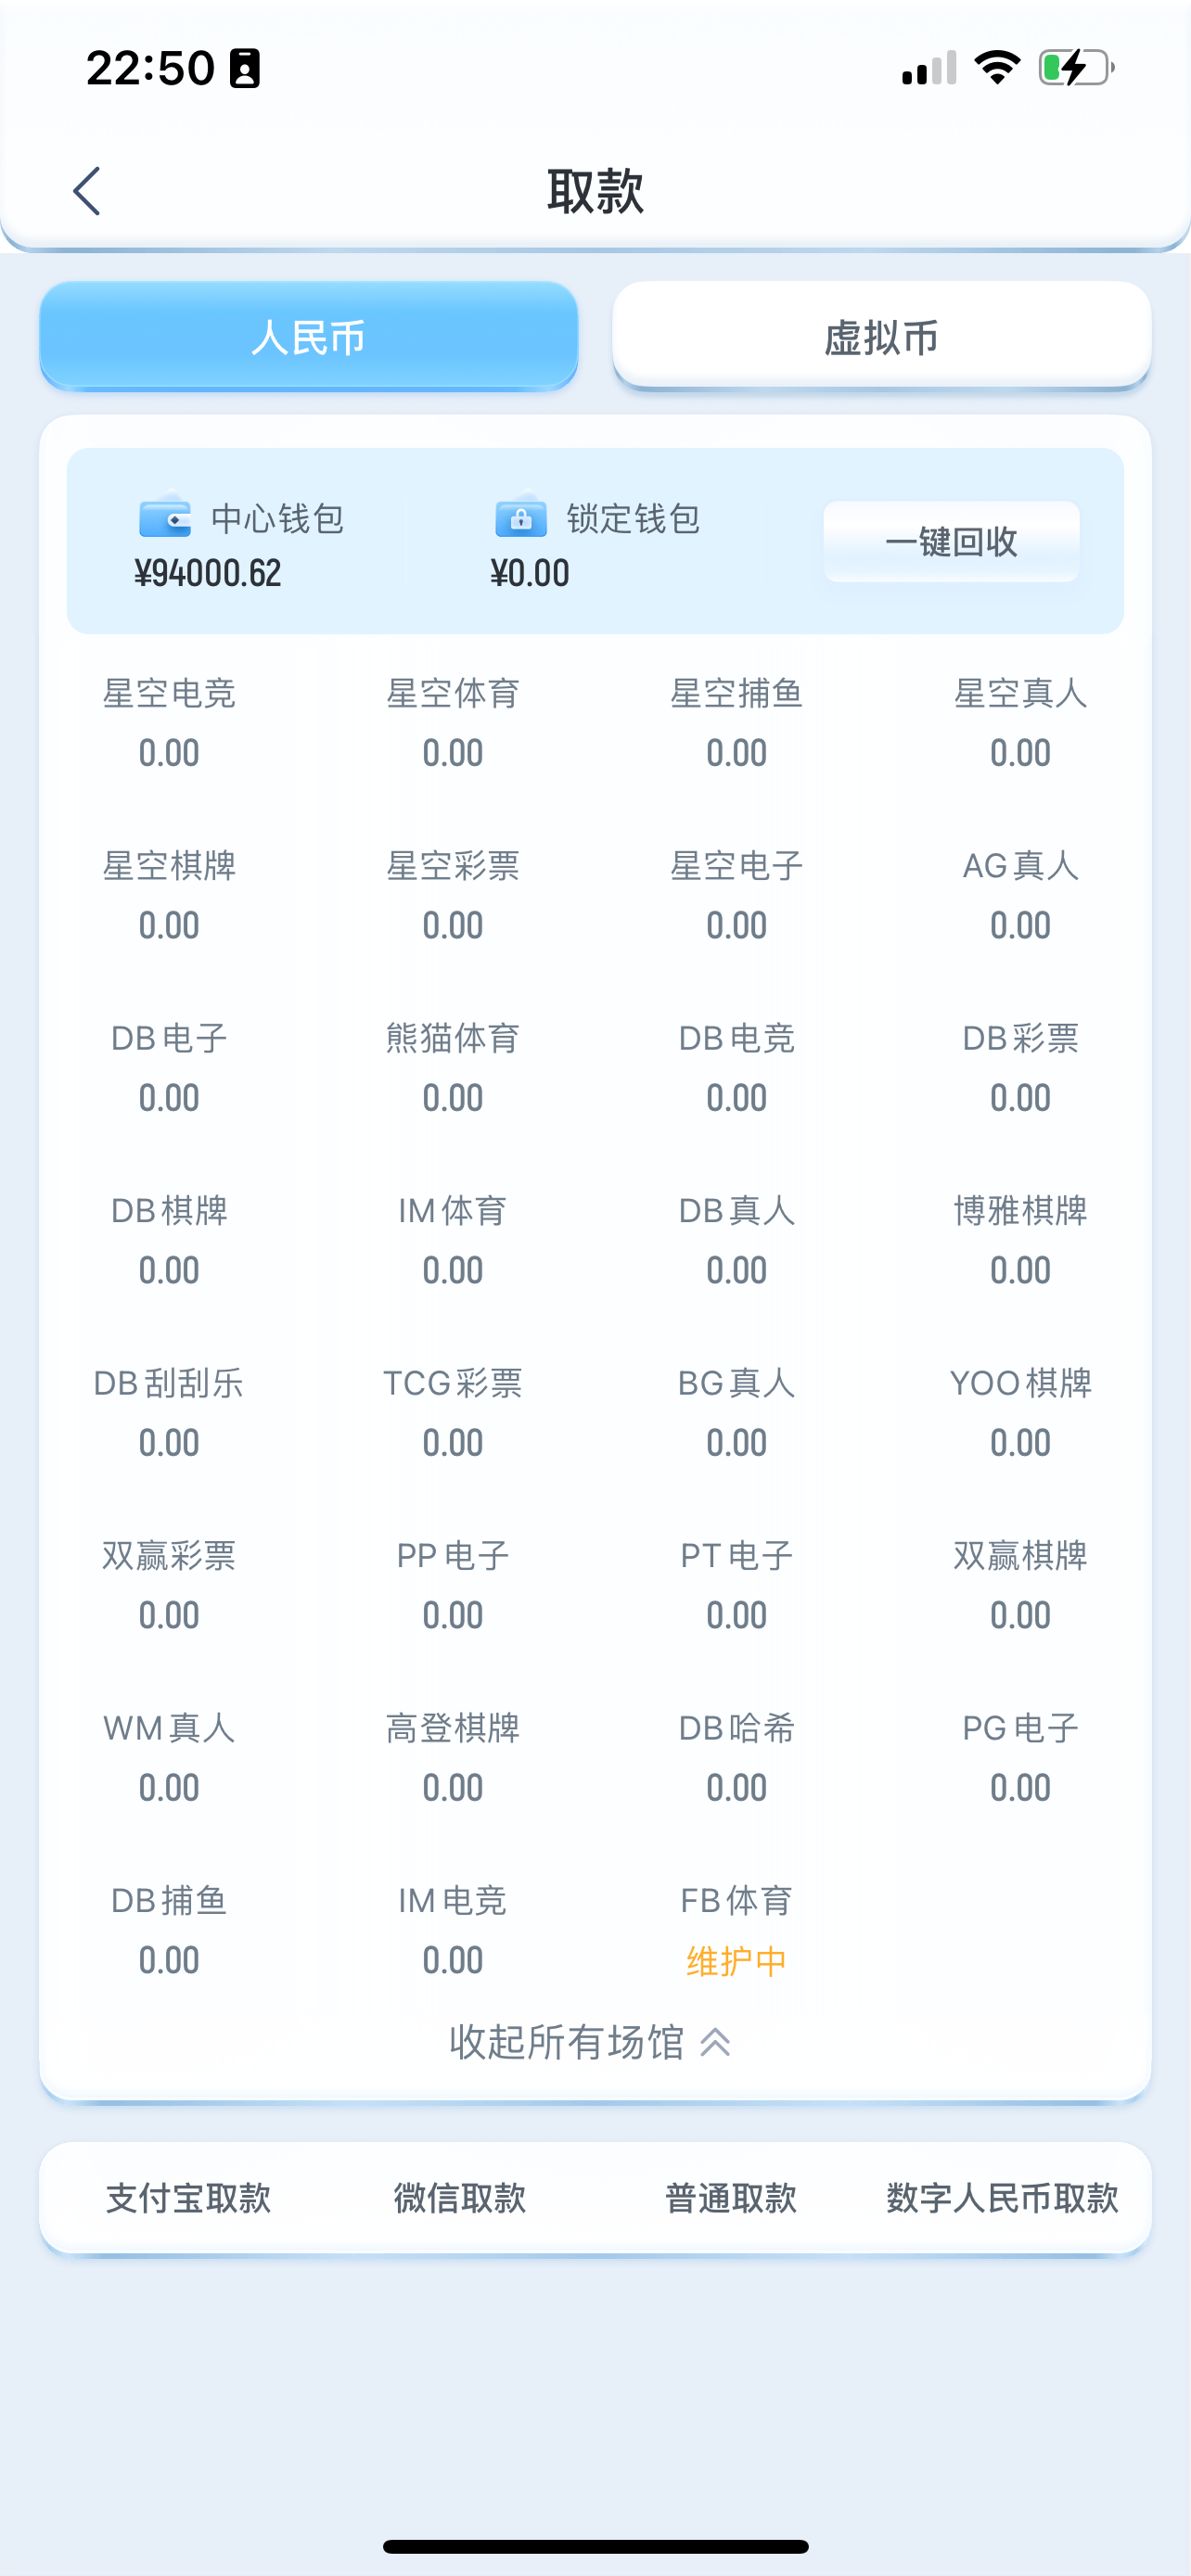Tap the central wallet icon
The height and width of the screenshot is (2576, 1191).
coord(165,517)
